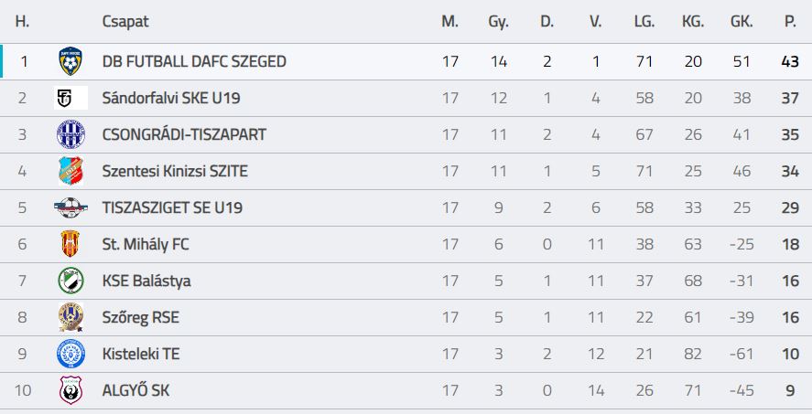The height and width of the screenshot is (414, 812).
Task: Open the DB FUTBALL DAFC SZEGED team page
Action: (194, 61)
